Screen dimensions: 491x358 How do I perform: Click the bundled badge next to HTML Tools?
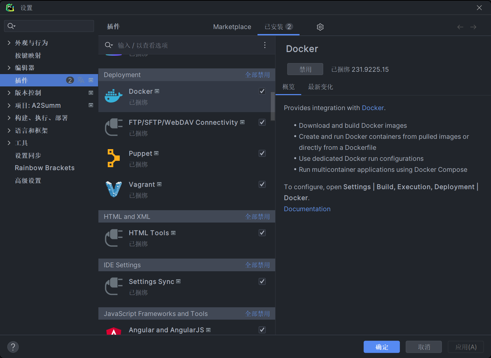click(x=173, y=233)
